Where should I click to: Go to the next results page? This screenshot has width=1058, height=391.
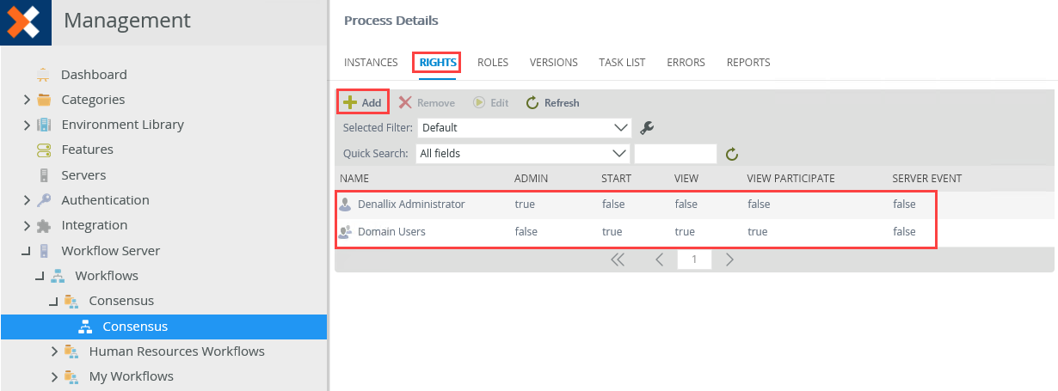729,260
